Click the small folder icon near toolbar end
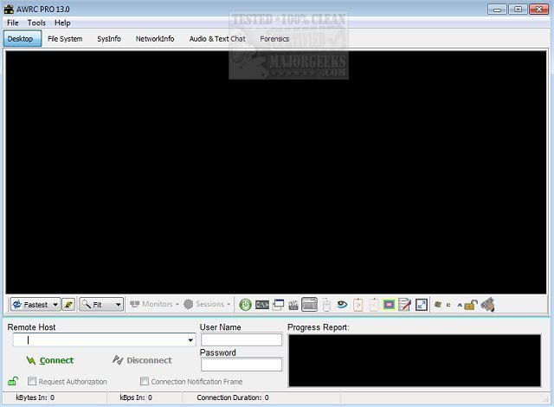Screen dimensions: 554x407 (x=438, y=305)
